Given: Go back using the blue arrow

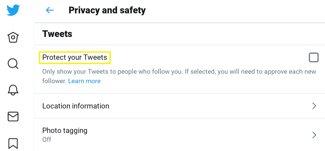Looking at the screenshot, I should pyautogui.click(x=49, y=10).
